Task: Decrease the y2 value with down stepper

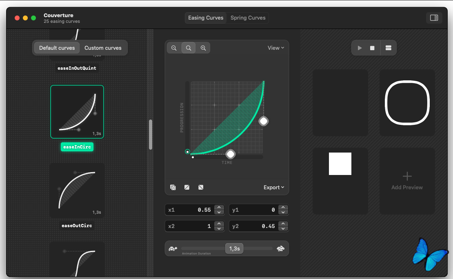Action: (x=283, y=228)
